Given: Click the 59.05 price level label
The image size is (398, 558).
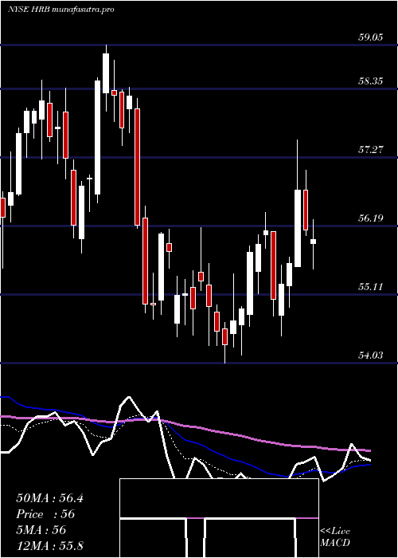Looking at the screenshot, I should click(x=370, y=37).
